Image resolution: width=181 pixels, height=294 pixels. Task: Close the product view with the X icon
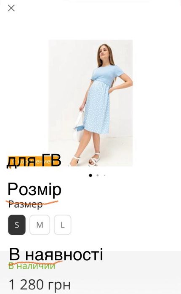pos(11,8)
